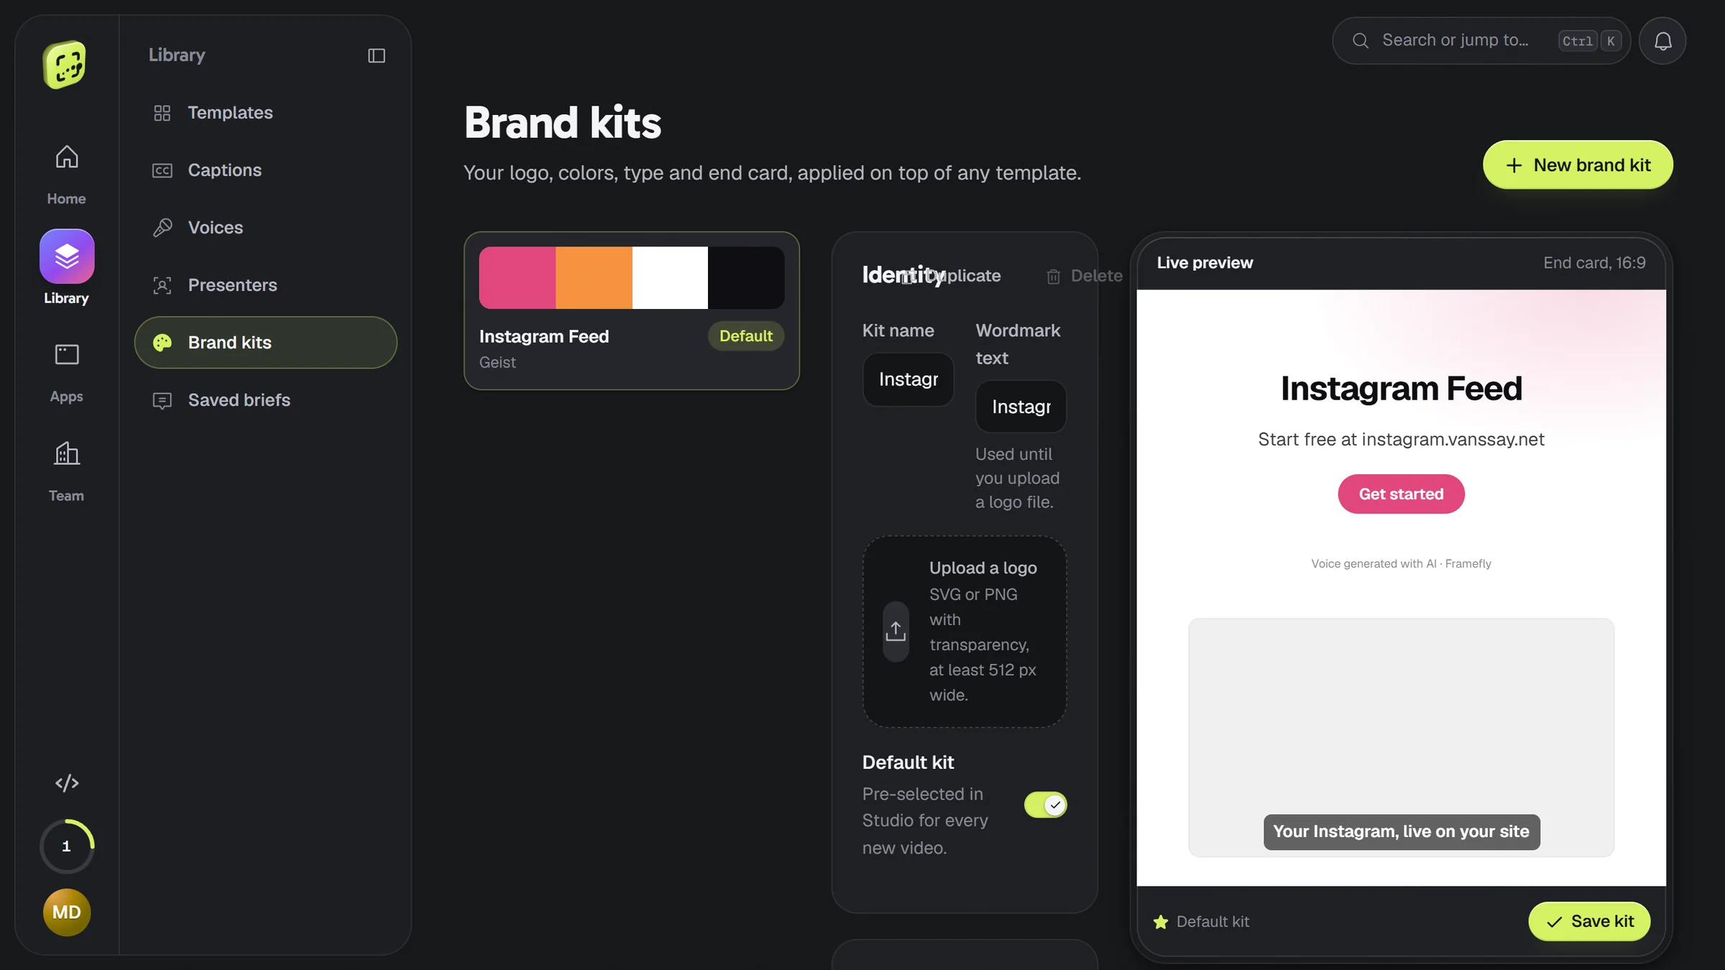Click the caption 'Your Instagram, live on your site'
1725x970 pixels.
click(x=1401, y=832)
